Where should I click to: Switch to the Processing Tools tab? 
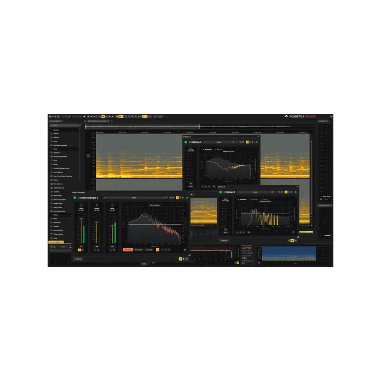[55, 121]
